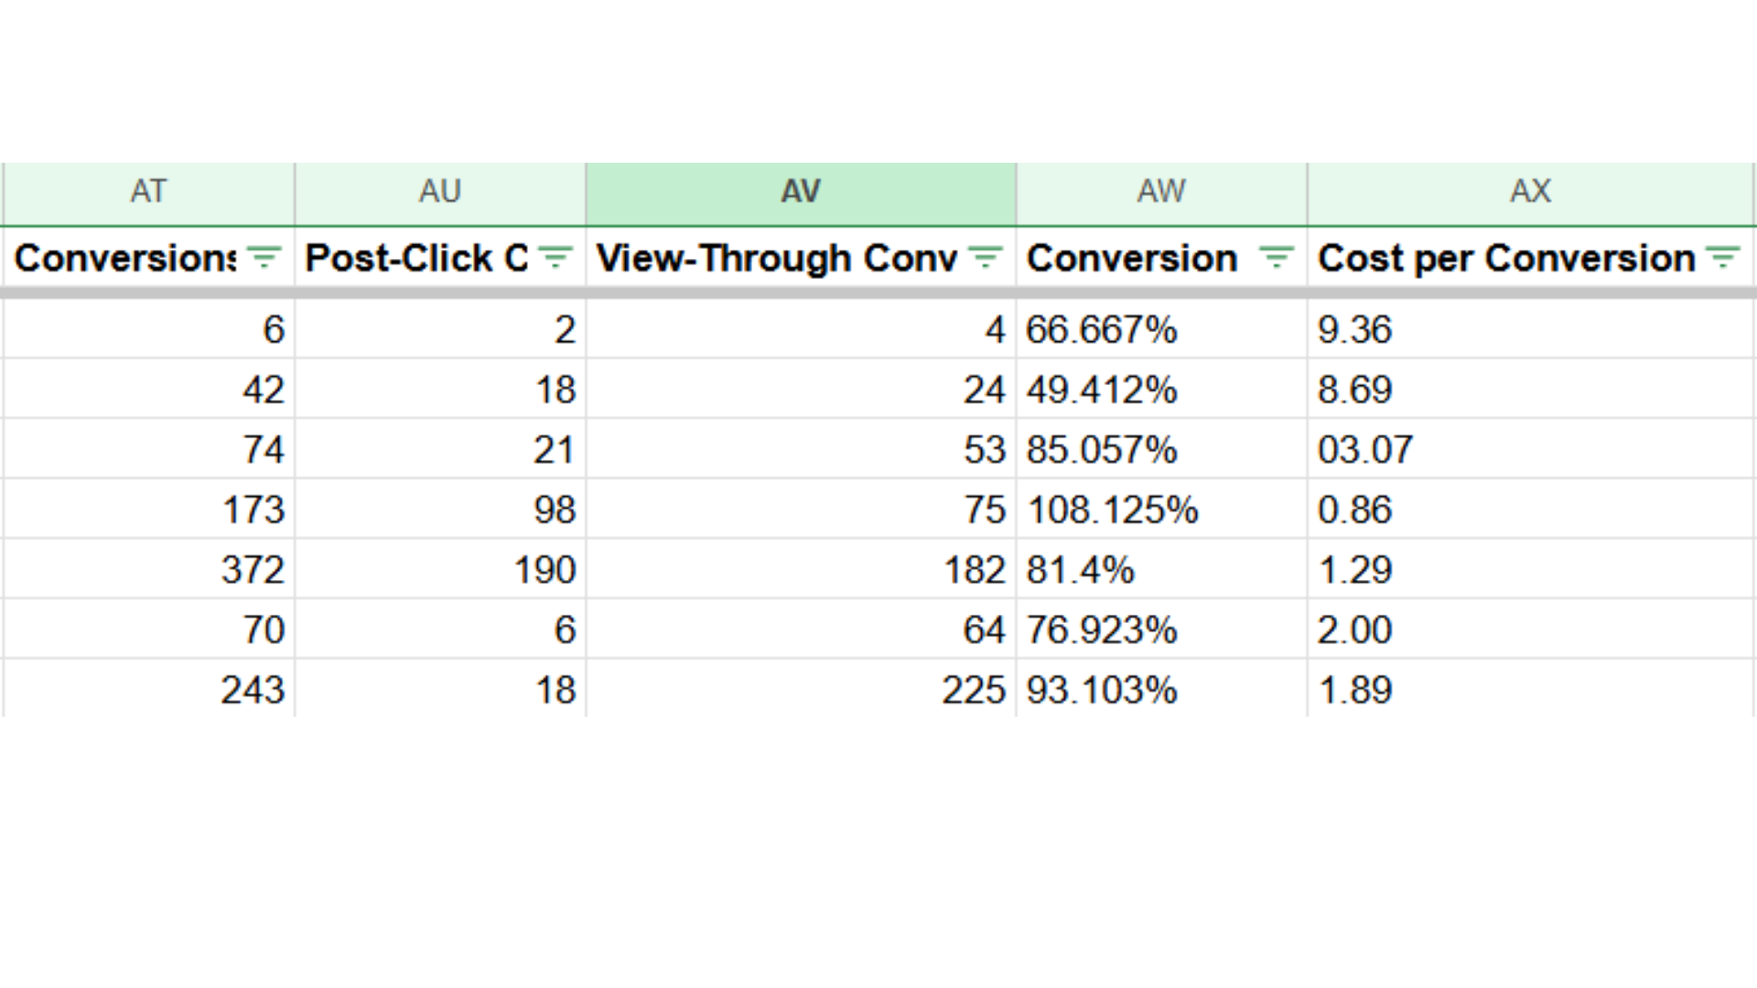Select column header AT
The height and width of the screenshot is (988, 1757).
[147, 191]
